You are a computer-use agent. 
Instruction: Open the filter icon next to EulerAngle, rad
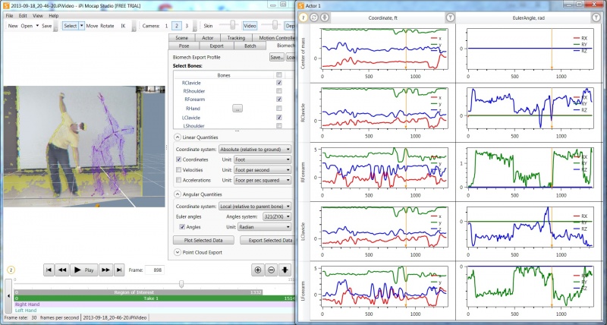[596, 17]
